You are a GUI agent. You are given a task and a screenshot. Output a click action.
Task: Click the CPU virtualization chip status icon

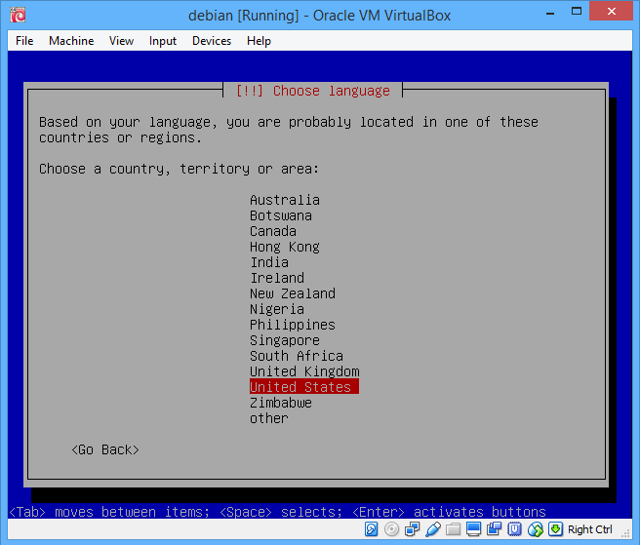[515, 529]
